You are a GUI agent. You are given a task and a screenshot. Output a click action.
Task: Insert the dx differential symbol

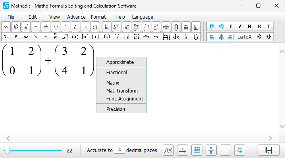[x=176, y=37]
